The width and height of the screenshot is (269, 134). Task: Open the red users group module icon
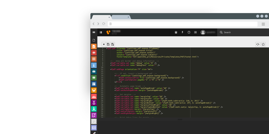click(x=94, y=96)
